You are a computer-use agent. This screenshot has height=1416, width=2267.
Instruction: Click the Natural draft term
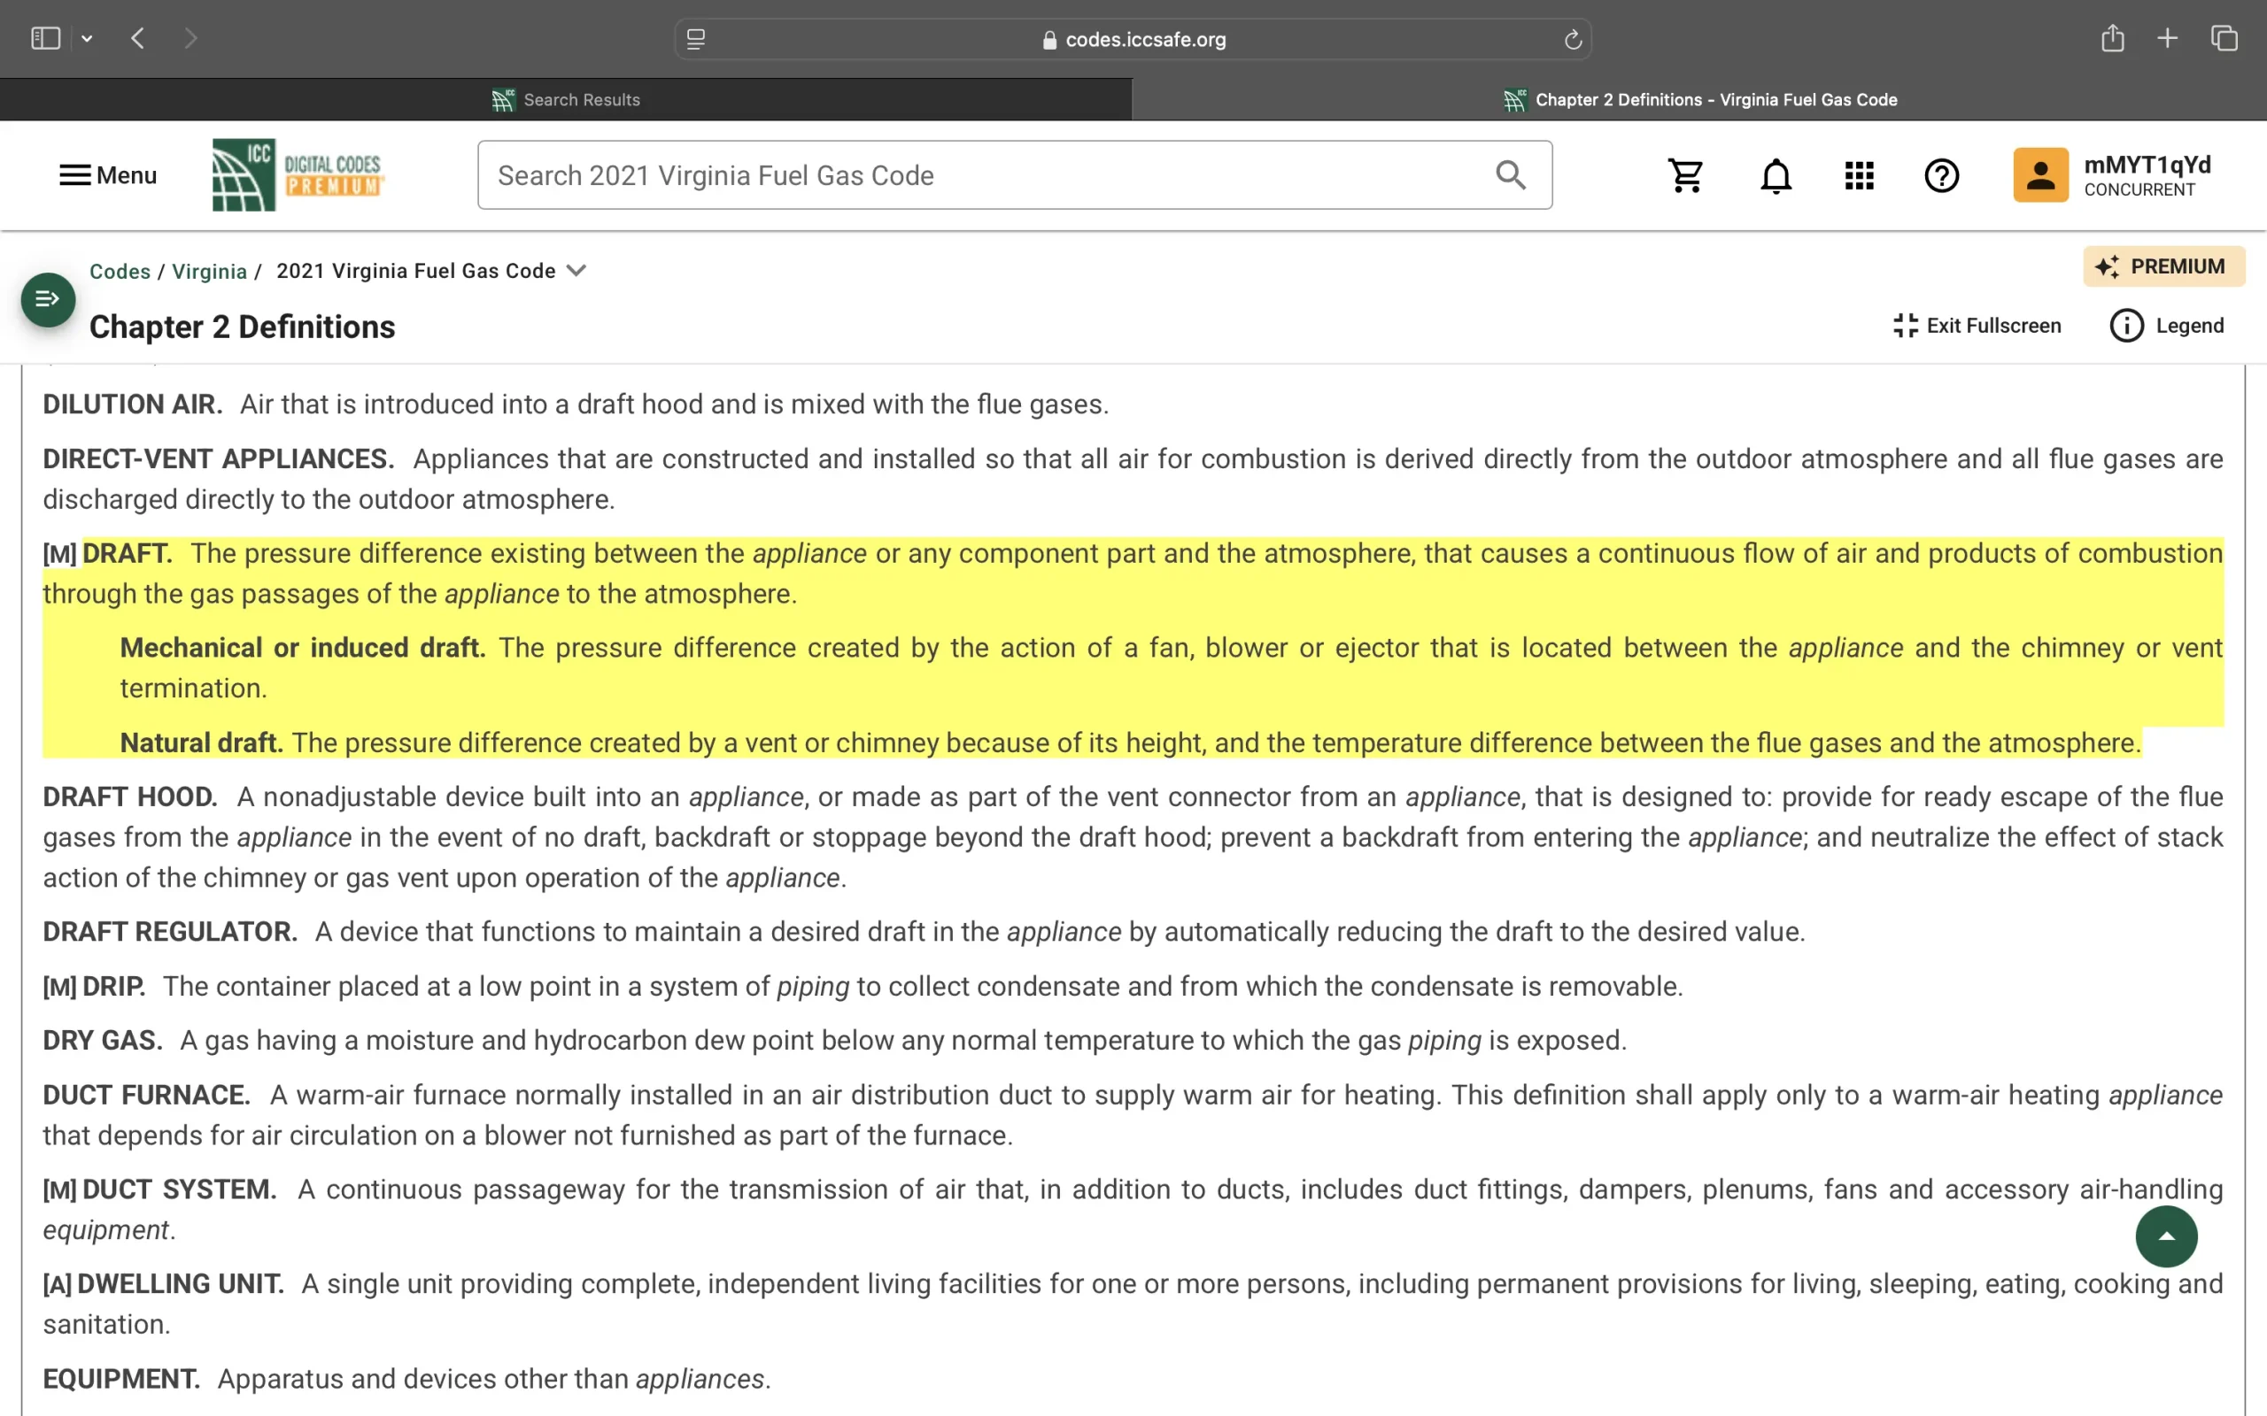(201, 743)
